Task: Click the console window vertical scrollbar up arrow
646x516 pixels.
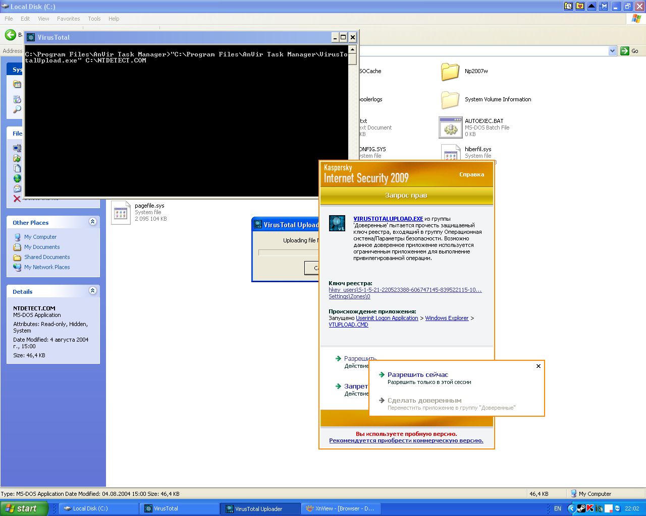Action: coord(352,50)
